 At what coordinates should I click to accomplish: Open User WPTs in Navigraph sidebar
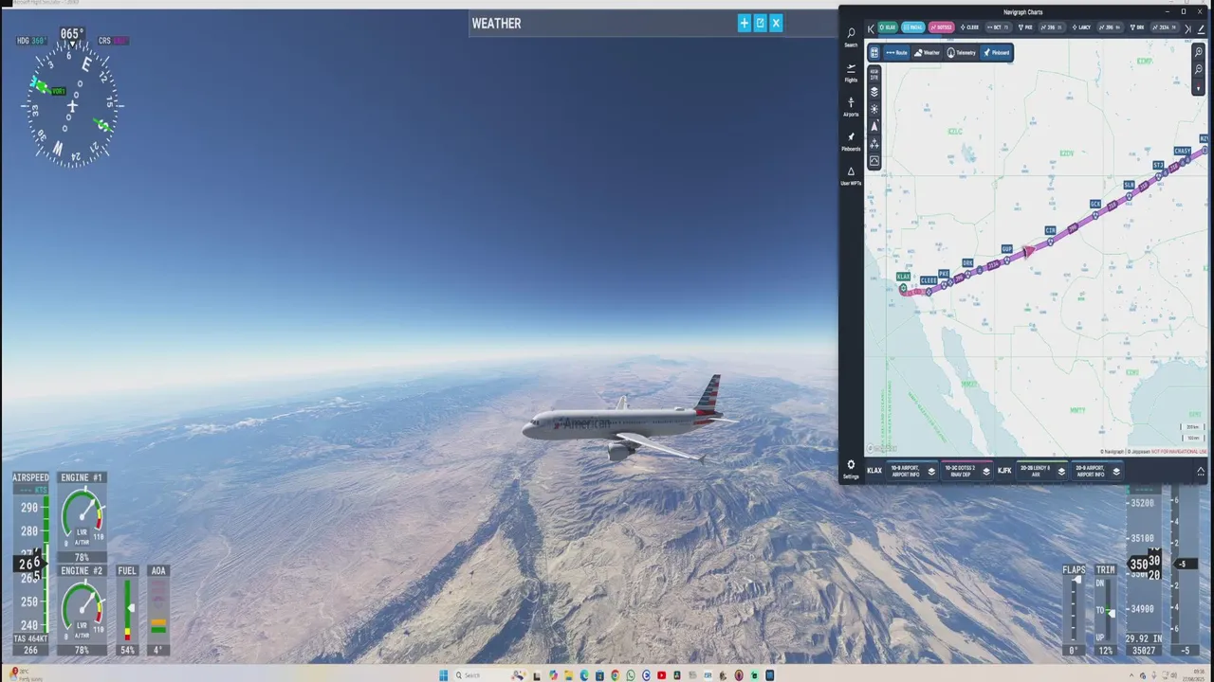click(x=851, y=175)
